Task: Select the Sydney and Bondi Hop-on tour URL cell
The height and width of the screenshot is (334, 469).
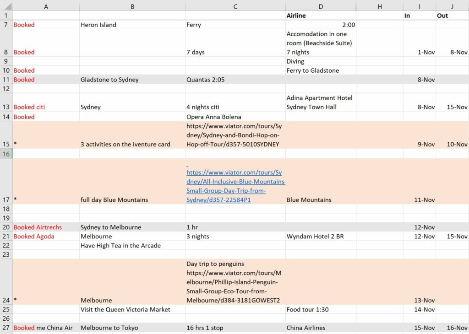Action: point(235,135)
